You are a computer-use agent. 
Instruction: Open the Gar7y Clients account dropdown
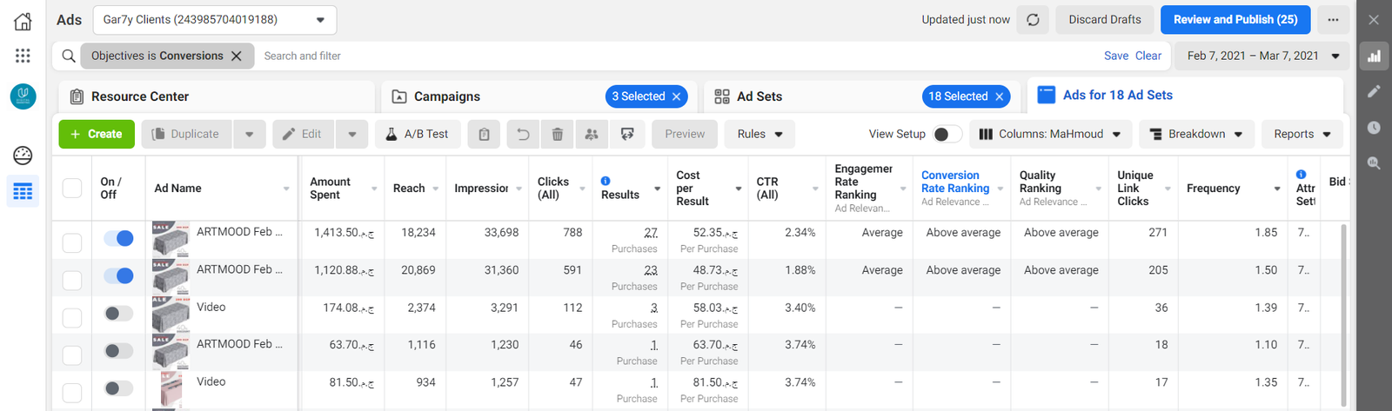[x=214, y=19]
